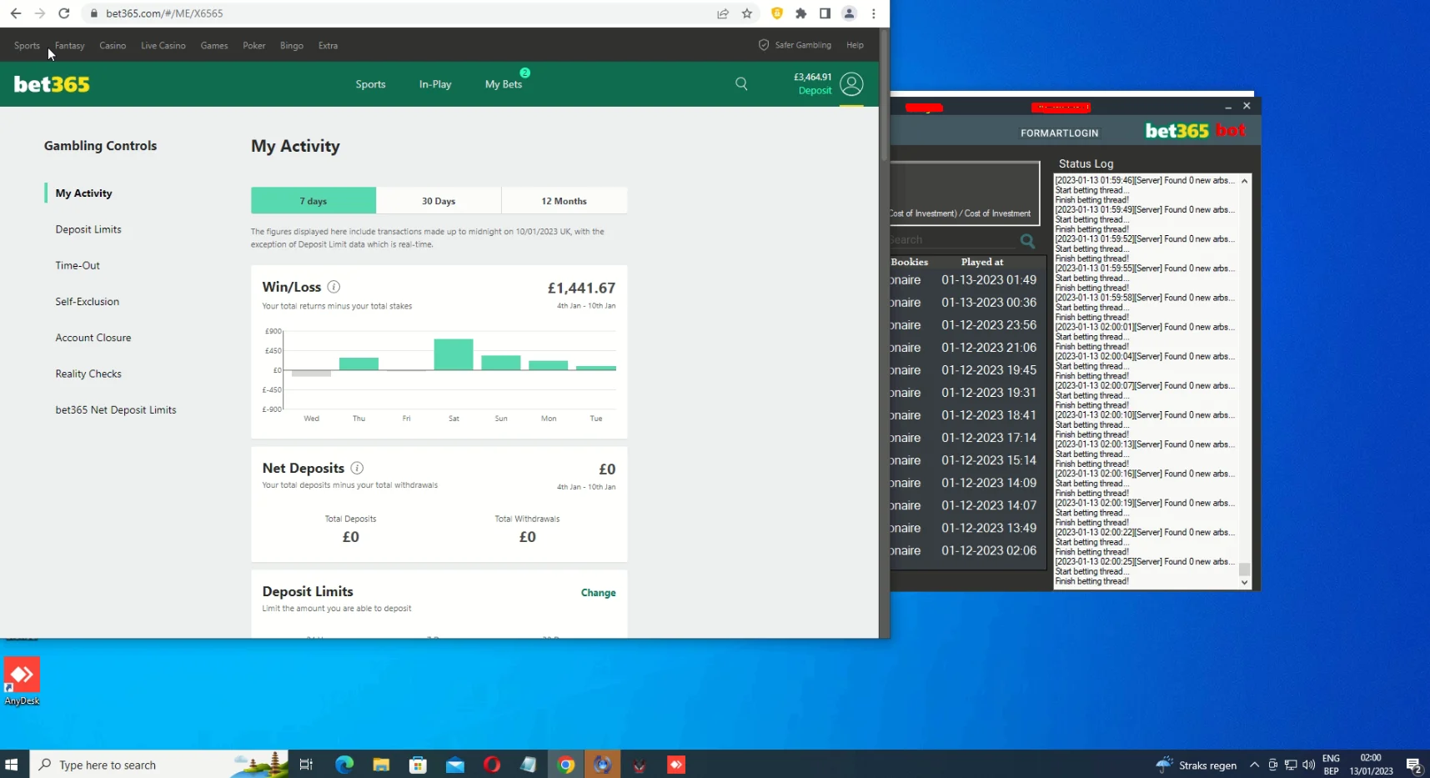Open Opera browser from taskbar
This screenshot has height=778, width=1430.
[492, 765]
